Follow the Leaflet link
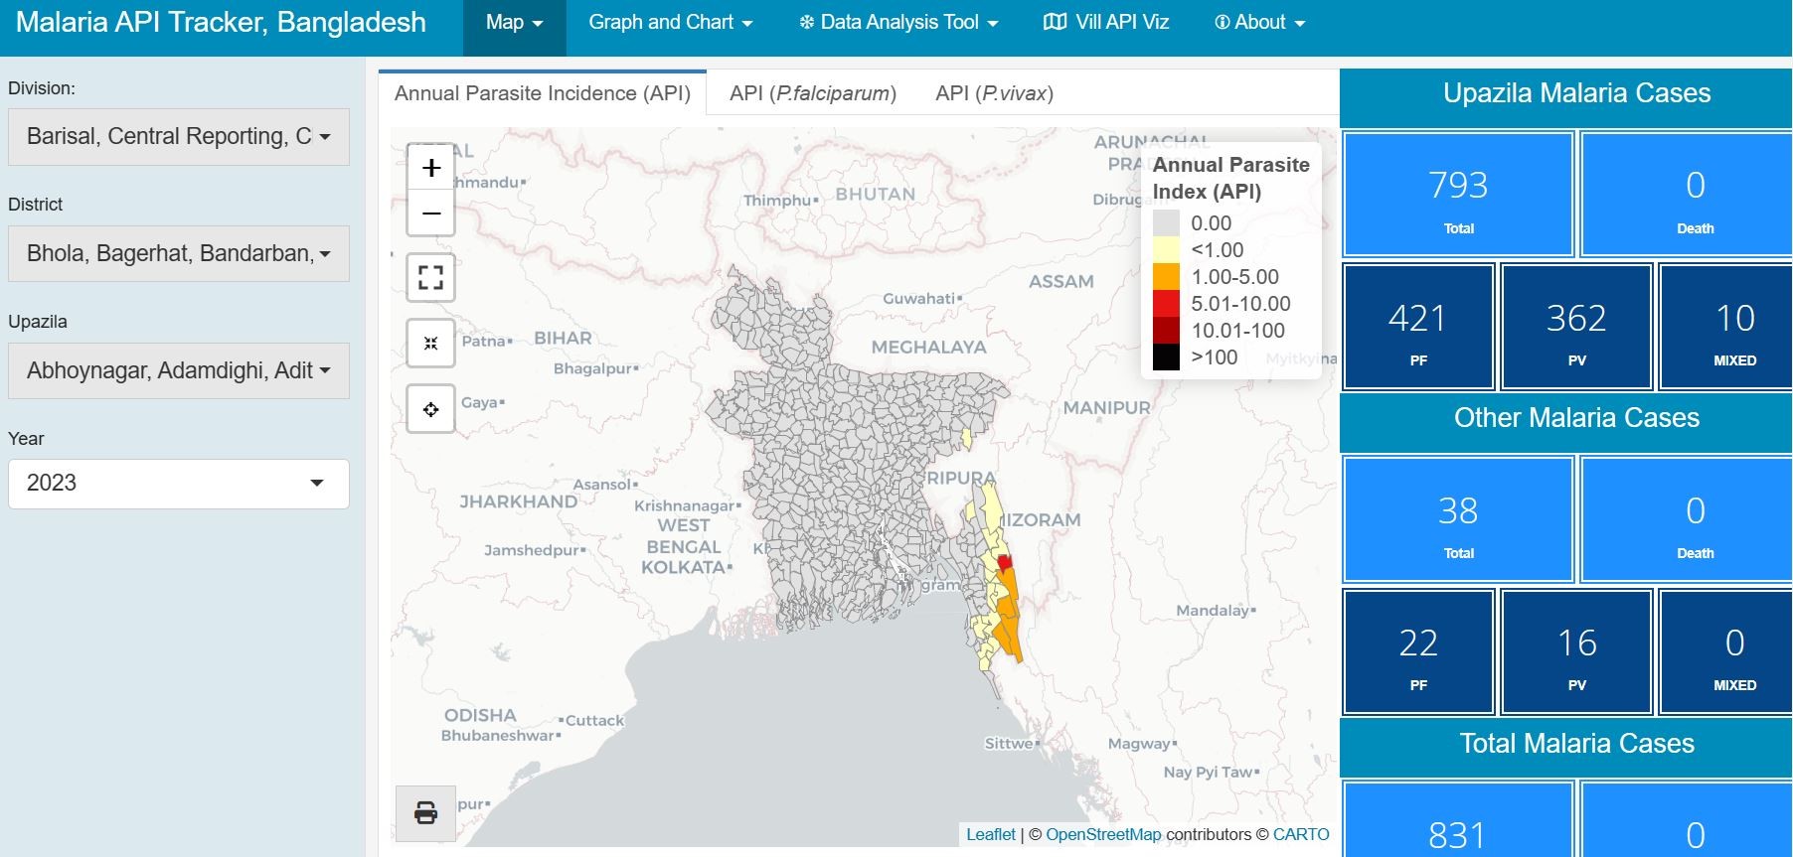1793x857 pixels. tap(990, 834)
